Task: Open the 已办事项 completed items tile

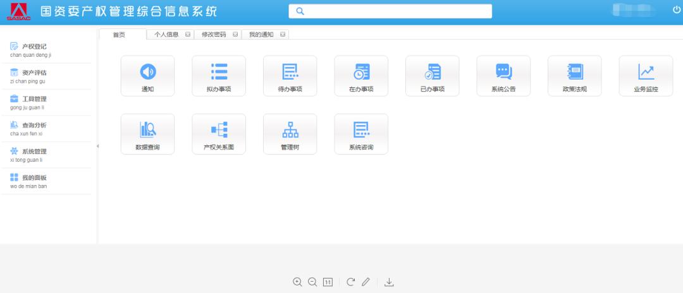Action: pos(433,76)
